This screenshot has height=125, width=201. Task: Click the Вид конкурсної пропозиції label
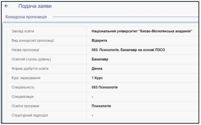point(33,41)
